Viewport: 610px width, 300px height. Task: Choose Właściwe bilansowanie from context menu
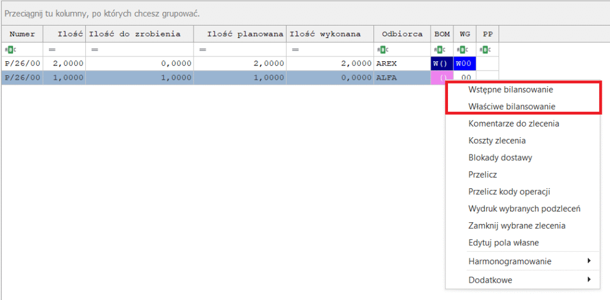click(512, 106)
